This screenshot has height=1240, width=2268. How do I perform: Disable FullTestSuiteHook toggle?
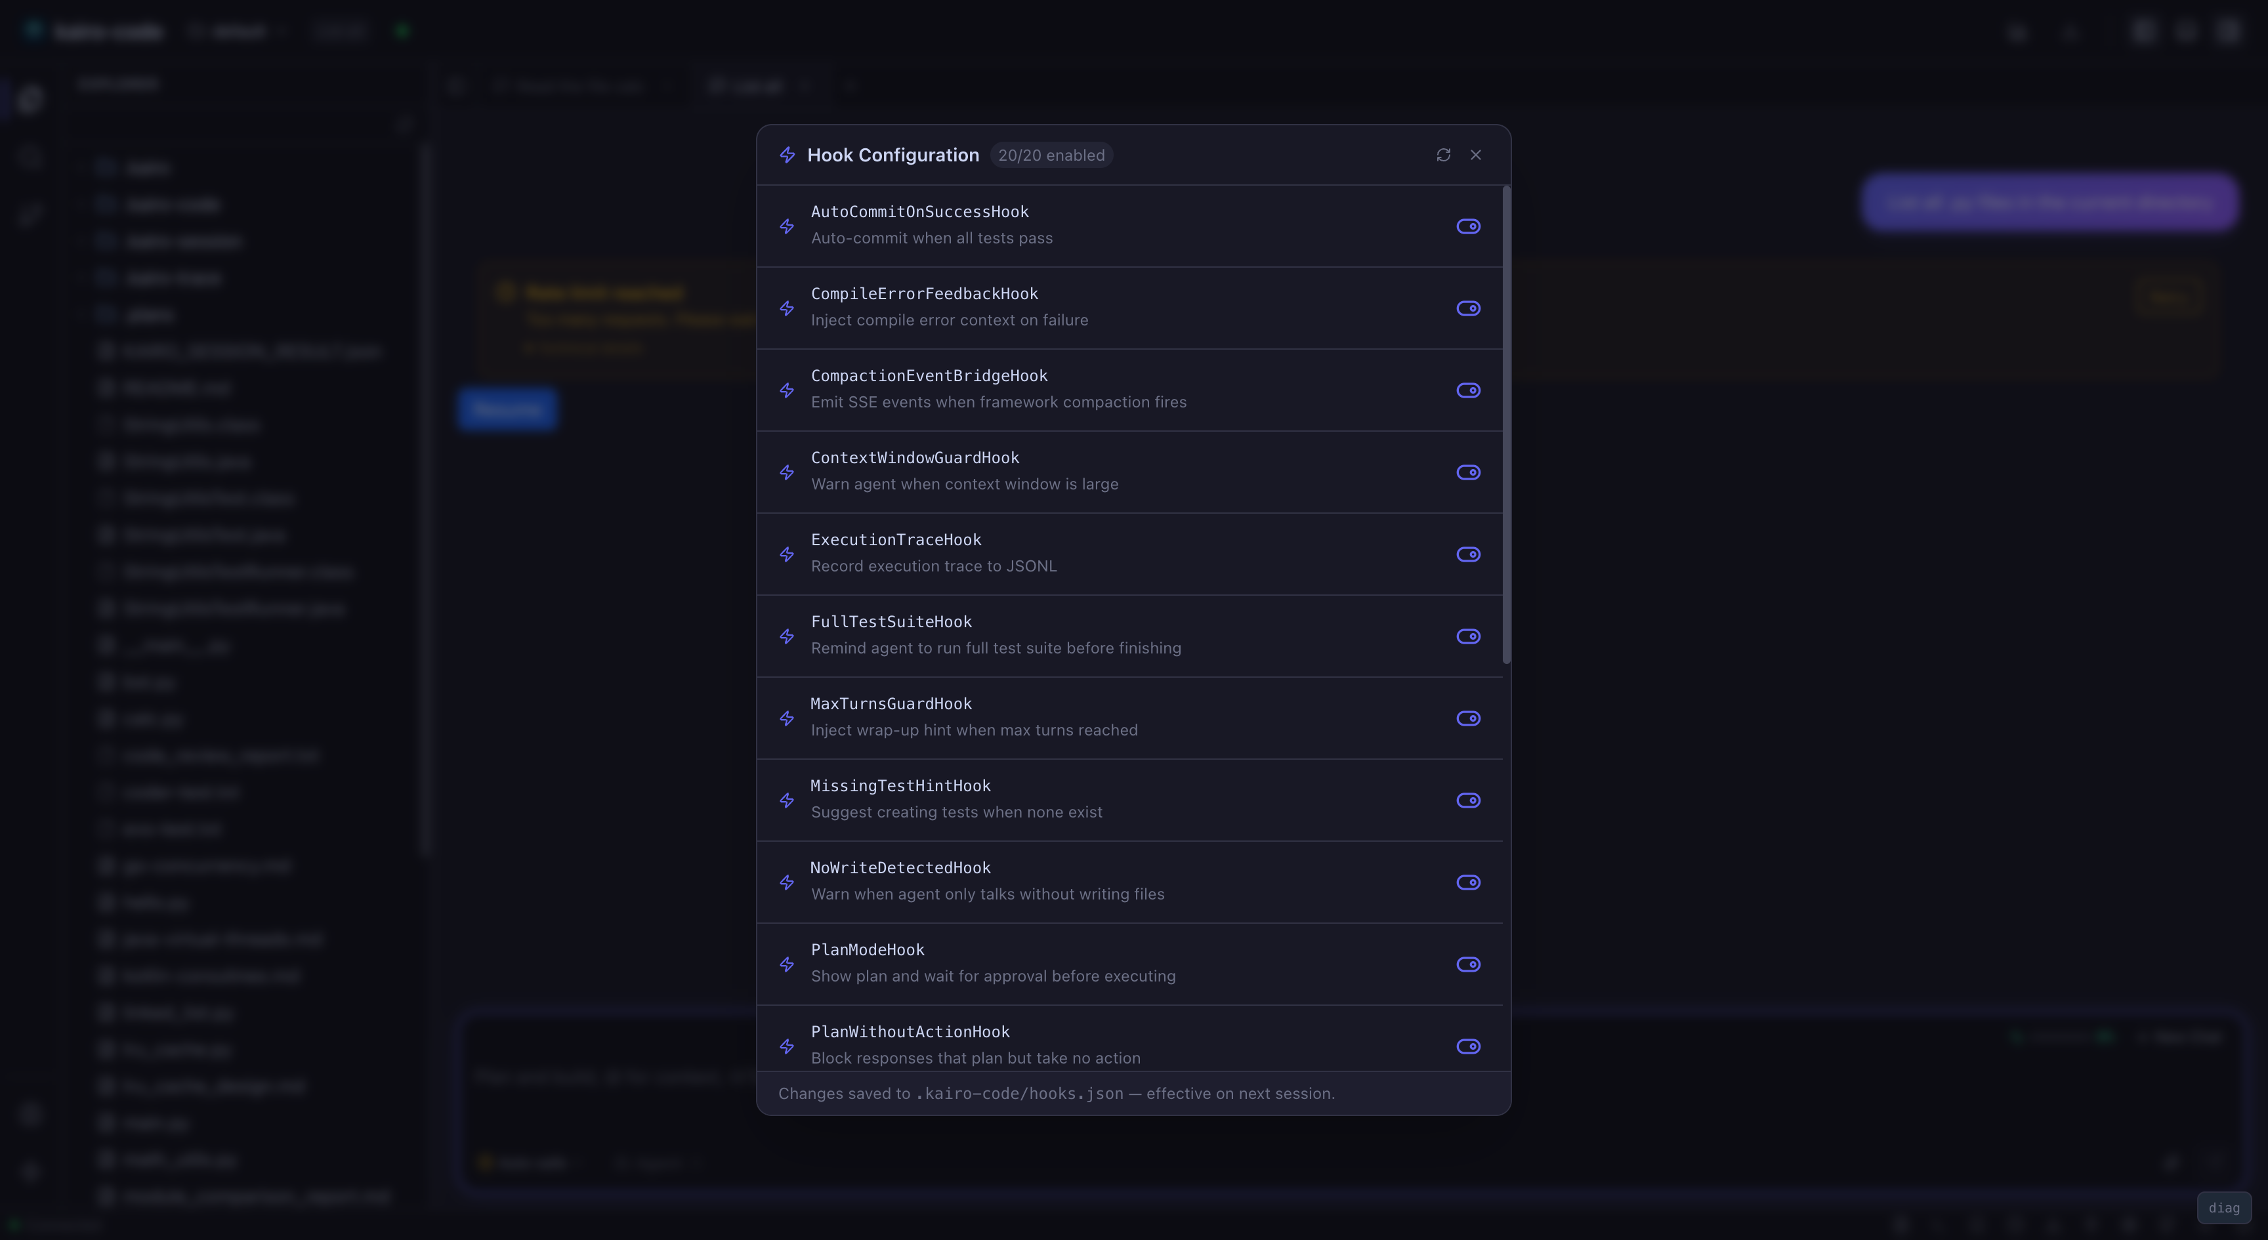tap(1467, 636)
